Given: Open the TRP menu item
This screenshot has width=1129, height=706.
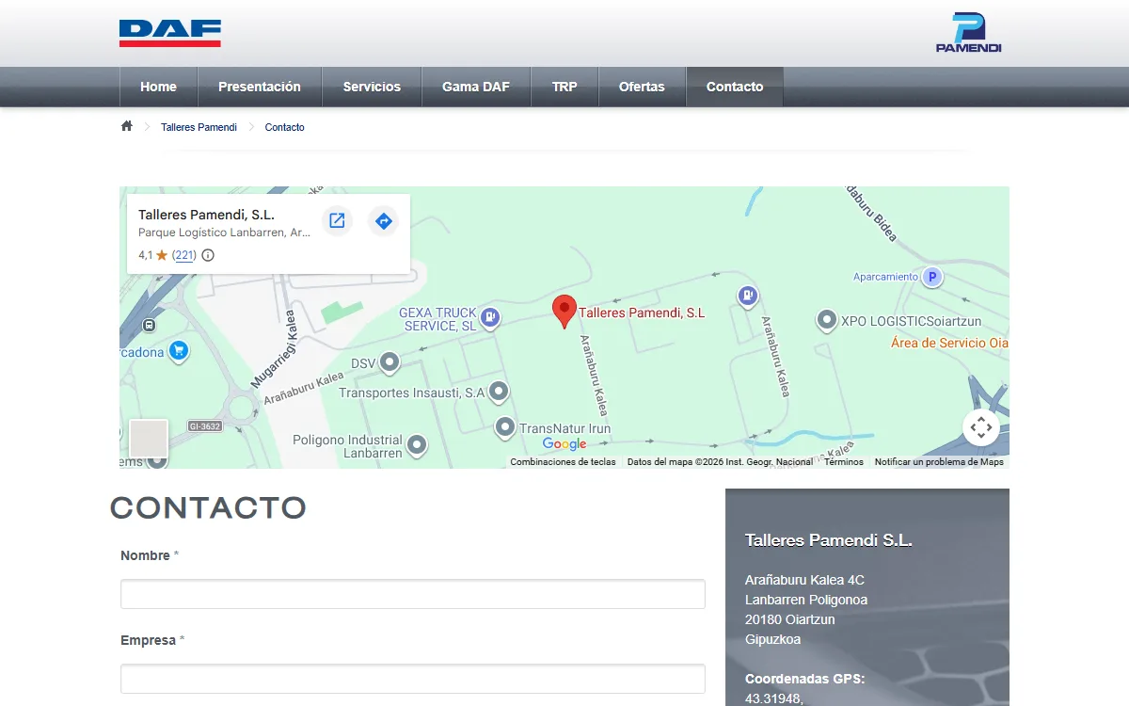Looking at the screenshot, I should [x=564, y=87].
